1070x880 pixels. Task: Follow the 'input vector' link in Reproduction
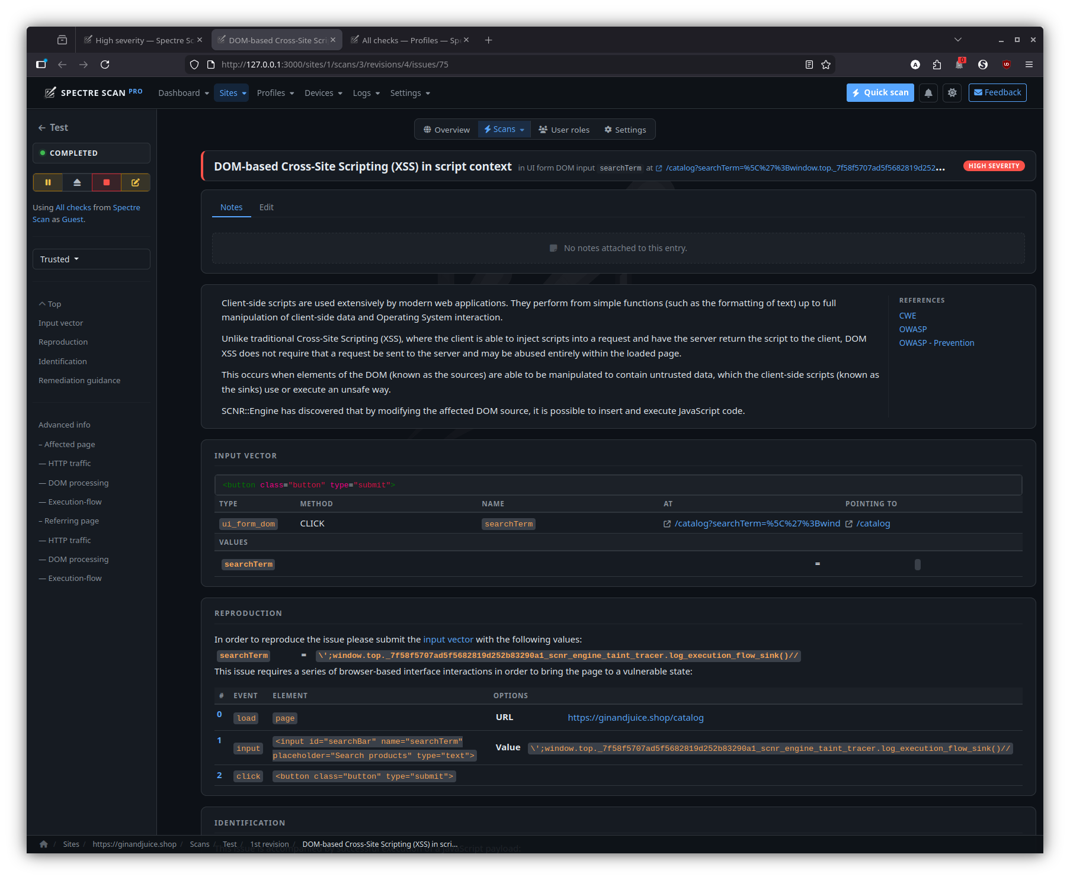448,640
